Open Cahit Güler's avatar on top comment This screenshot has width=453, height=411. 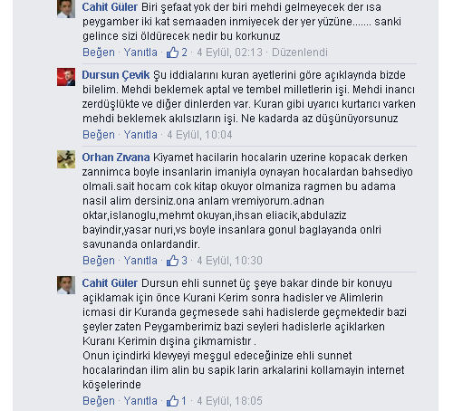(x=66, y=9)
